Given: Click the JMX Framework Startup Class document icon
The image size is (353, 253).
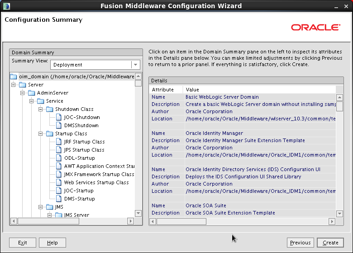Looking at the screenshot, I should (x=58, y=174).
